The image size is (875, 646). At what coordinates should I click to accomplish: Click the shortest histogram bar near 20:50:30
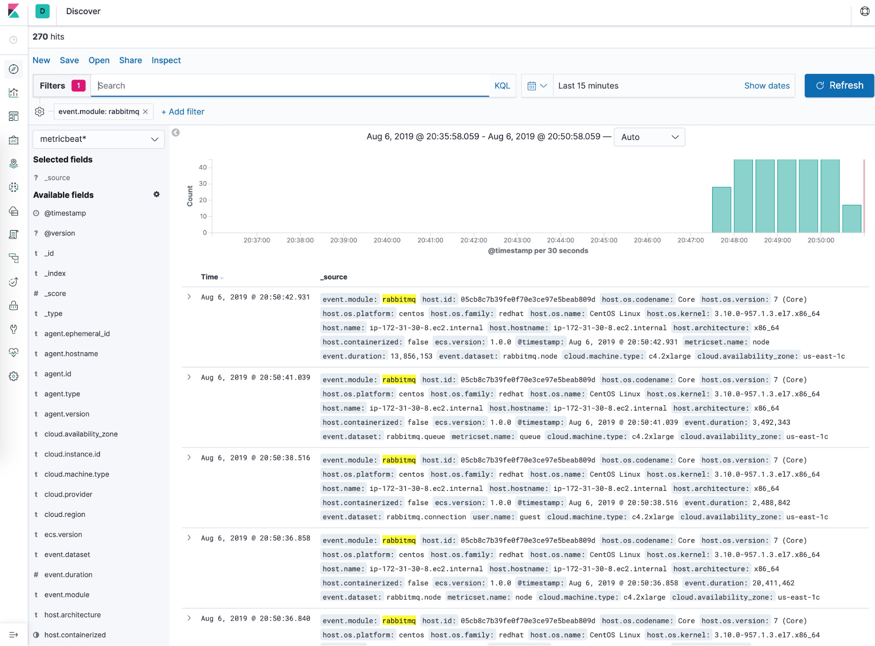[852, 219]
